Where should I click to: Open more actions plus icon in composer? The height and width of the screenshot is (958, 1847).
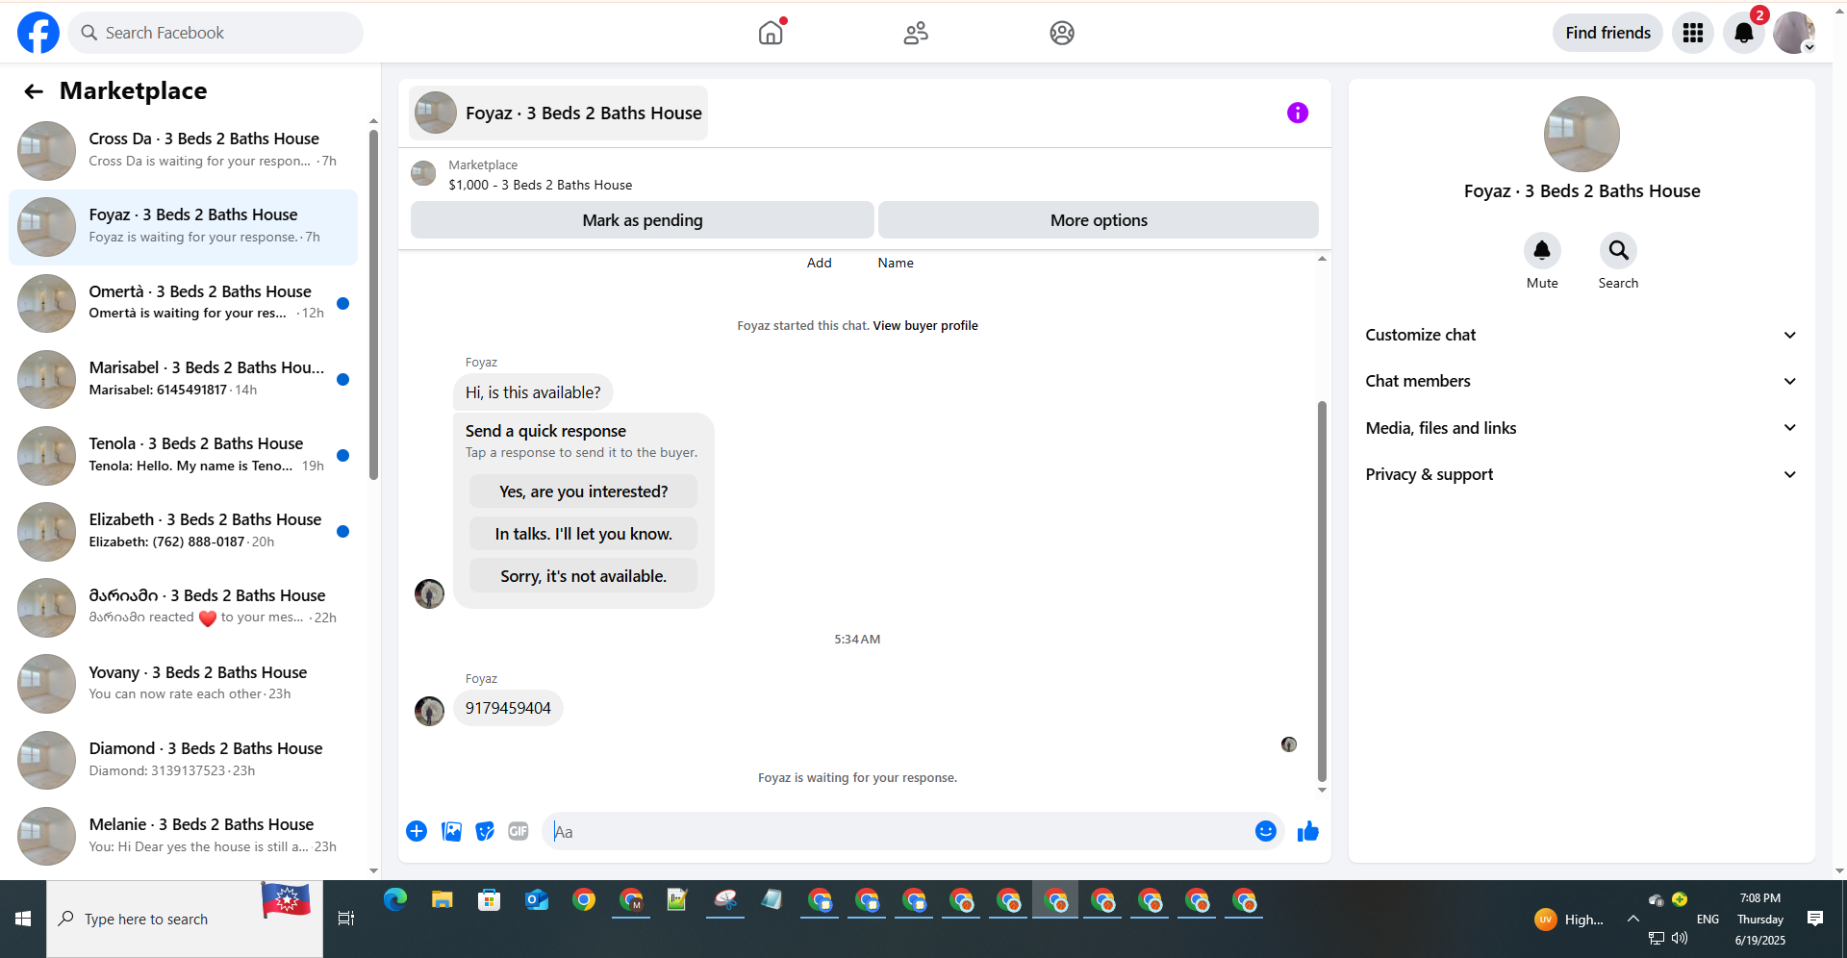[417, 831]
